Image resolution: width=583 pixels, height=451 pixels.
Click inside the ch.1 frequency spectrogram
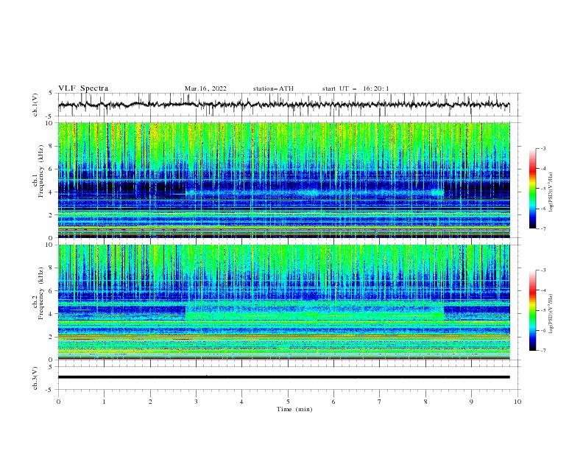283,180
